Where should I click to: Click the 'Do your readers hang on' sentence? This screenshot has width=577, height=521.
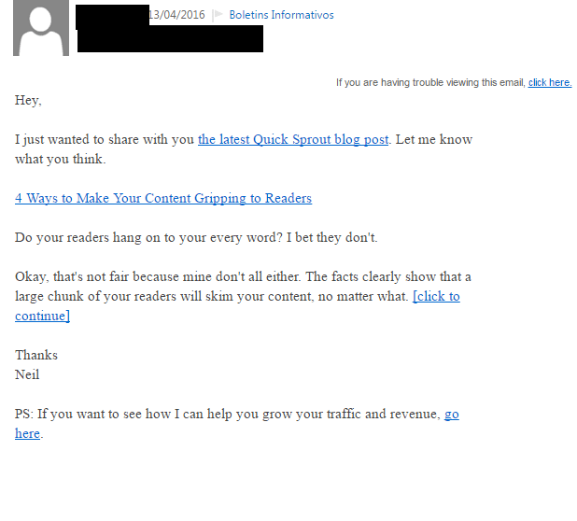tap(196, 237)
